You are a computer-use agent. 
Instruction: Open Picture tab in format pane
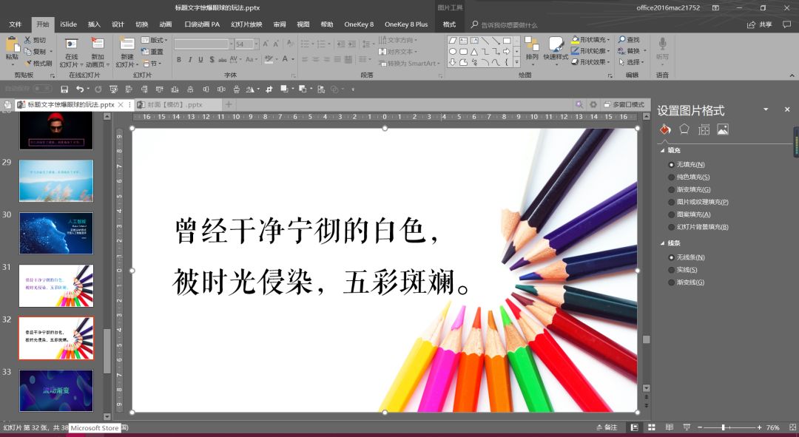tap(723, 129)
